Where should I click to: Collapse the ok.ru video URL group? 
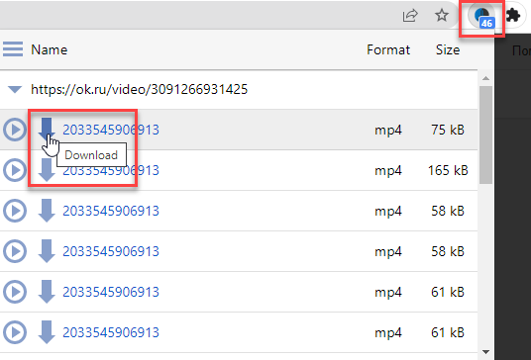coord(15,89)
